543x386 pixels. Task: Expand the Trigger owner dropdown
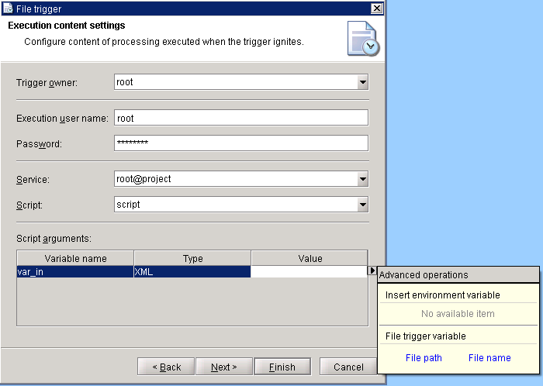[362, 82]
